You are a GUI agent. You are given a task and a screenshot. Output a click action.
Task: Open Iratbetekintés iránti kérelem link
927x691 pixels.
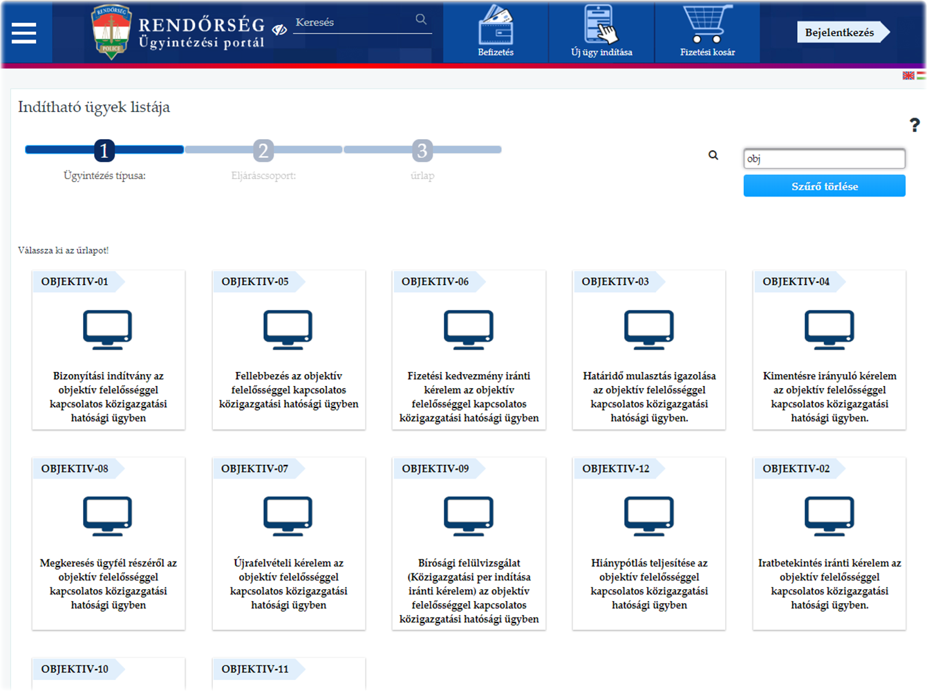tap(830, 584)
